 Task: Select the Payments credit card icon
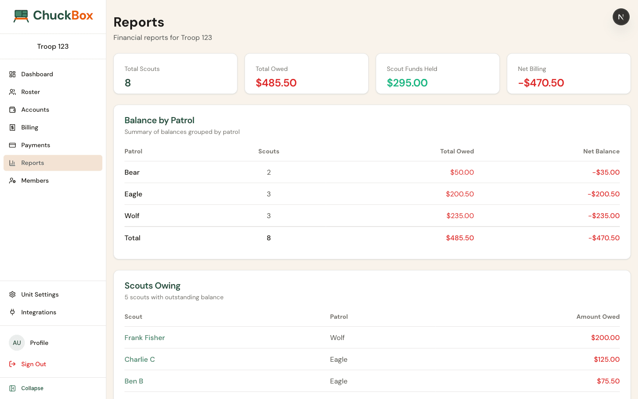[12, 145]
